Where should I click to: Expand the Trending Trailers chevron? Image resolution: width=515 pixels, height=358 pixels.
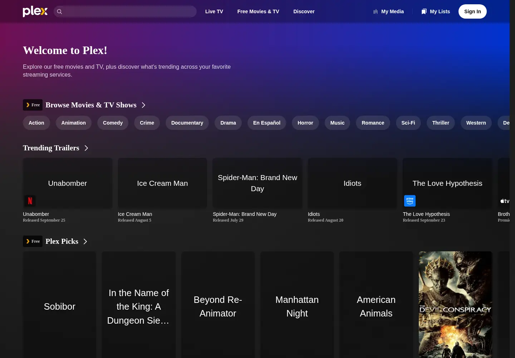86,148
